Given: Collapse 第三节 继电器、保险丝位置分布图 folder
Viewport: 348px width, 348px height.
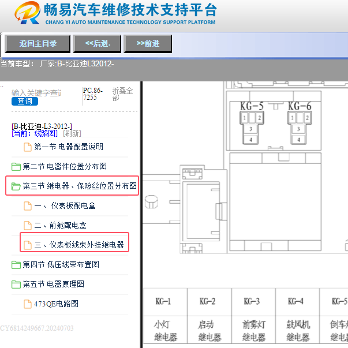Looking at the screenshot, I should coord(80,186).
